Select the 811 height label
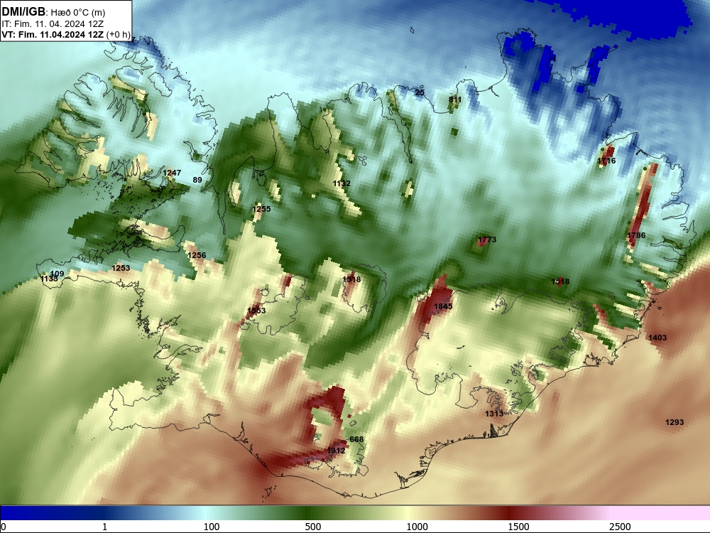The image size is (710, 533). click(455, 99)
